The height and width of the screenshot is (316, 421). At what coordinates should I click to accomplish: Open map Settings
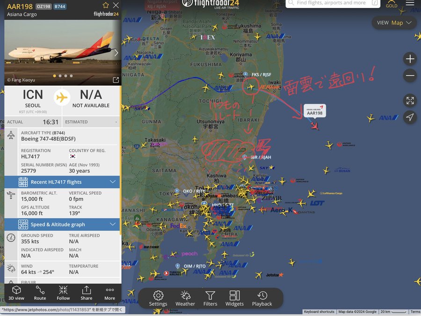point(158,298)
